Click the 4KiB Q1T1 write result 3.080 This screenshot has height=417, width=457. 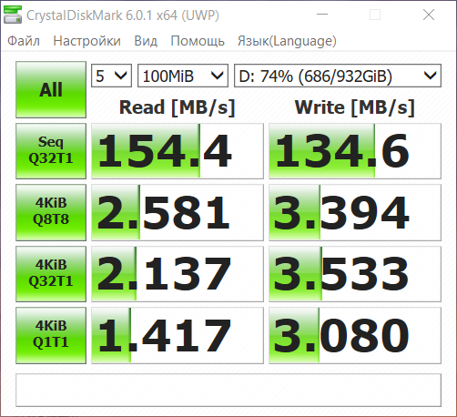point(355,335)
